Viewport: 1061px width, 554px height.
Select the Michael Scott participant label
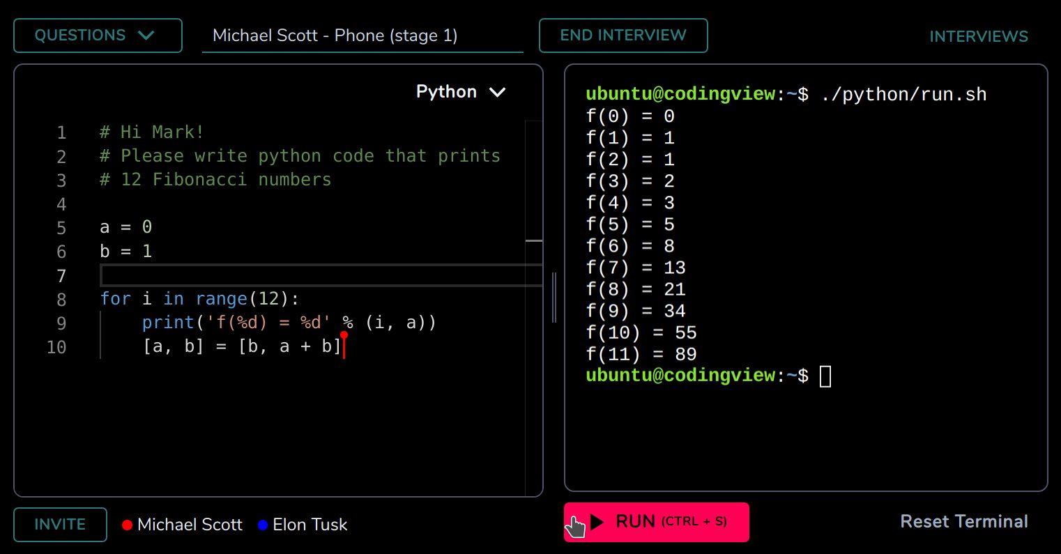pos(190,525)
